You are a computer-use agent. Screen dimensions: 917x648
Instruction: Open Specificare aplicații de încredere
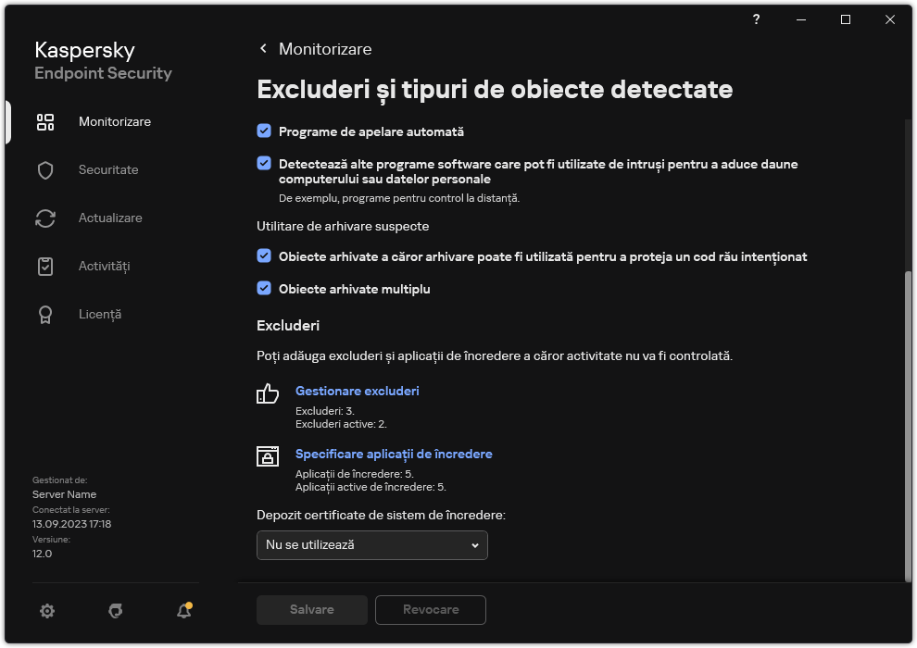click(394, 454)
